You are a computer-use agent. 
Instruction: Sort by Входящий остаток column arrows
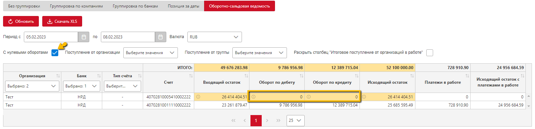(x=246, y=76)
